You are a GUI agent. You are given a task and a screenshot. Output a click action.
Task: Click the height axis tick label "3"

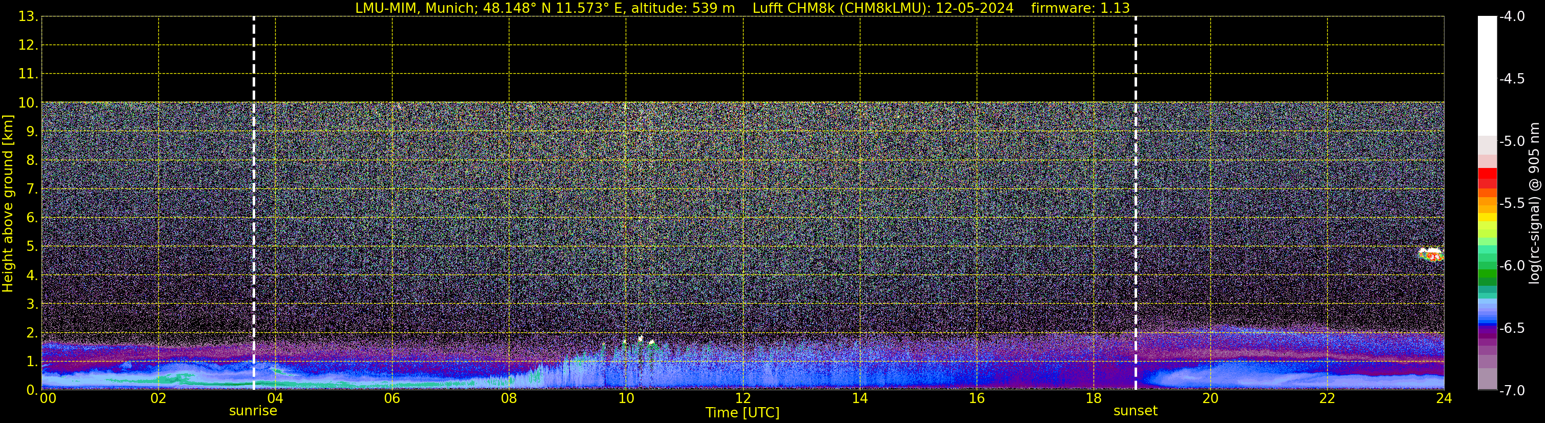31,304
